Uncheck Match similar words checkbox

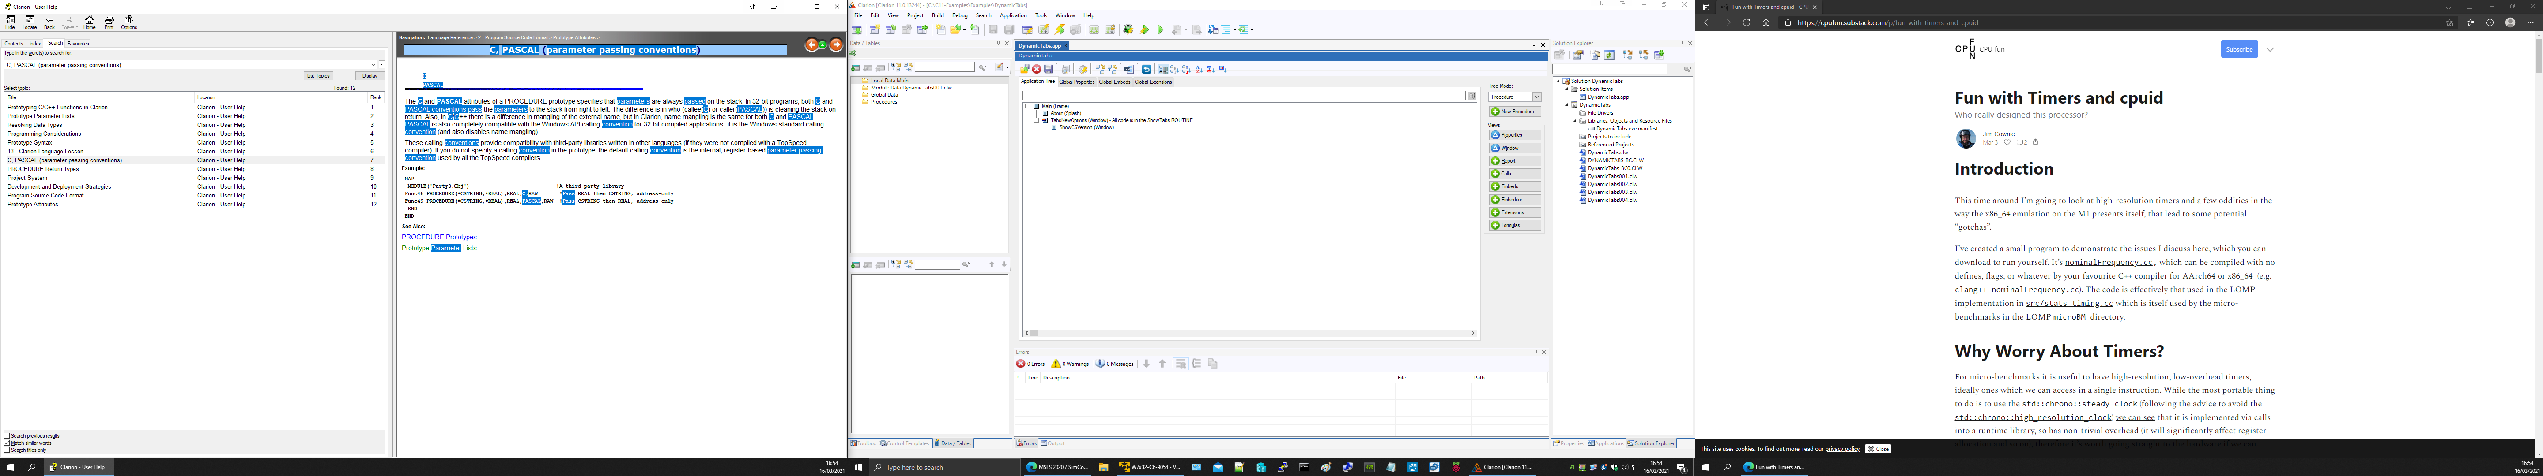click(x=8, y=443)
